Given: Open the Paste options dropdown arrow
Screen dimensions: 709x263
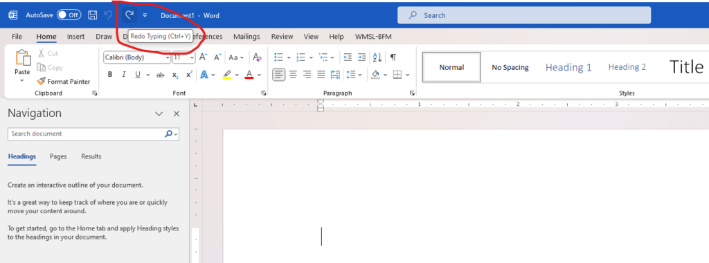Looking at the screenshot, I should point(22,80).
